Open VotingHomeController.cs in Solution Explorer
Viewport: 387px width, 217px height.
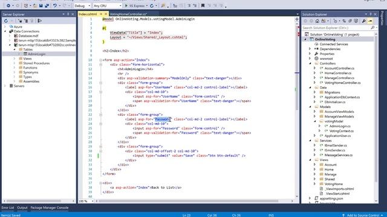pyautogui.click(x=342, y=83)
